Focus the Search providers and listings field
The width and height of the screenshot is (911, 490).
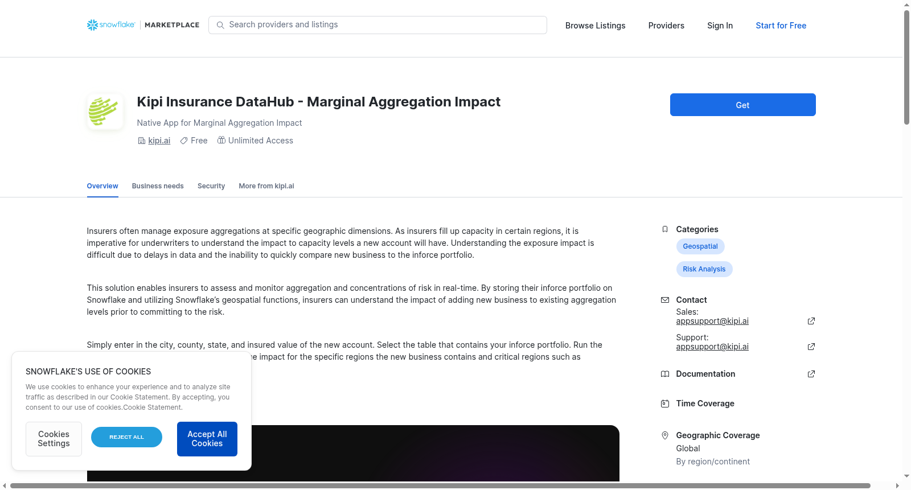pos(377,25)
